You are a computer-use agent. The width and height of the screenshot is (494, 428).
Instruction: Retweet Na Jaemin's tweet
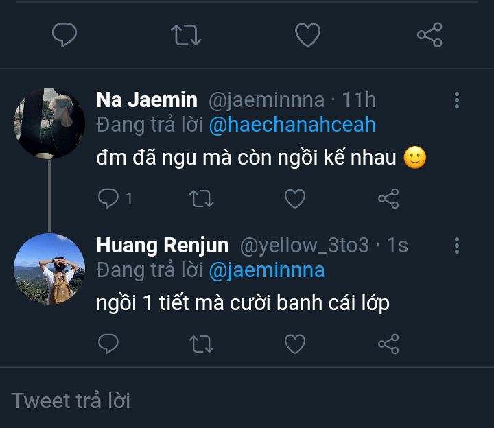[x=201, y=199]
